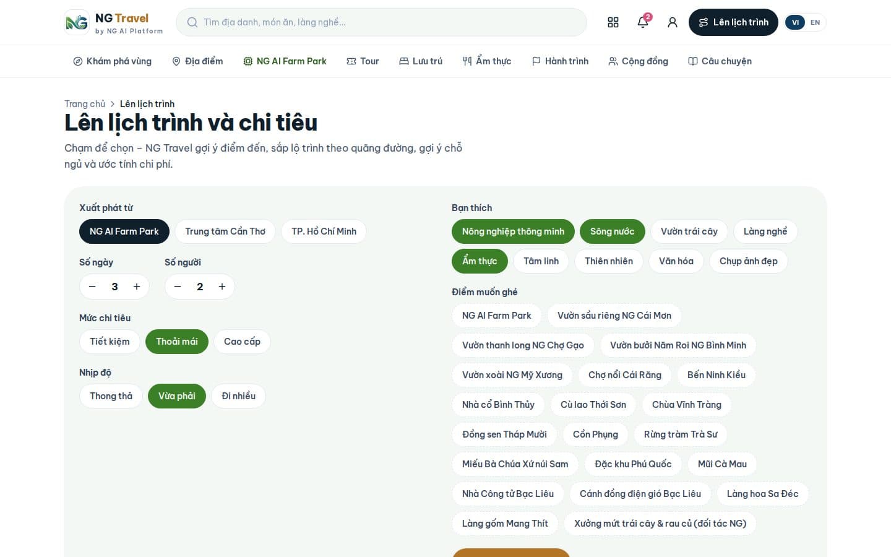
Task: Choose Tiết kiệm spending level
Action: tap(110, 342)
